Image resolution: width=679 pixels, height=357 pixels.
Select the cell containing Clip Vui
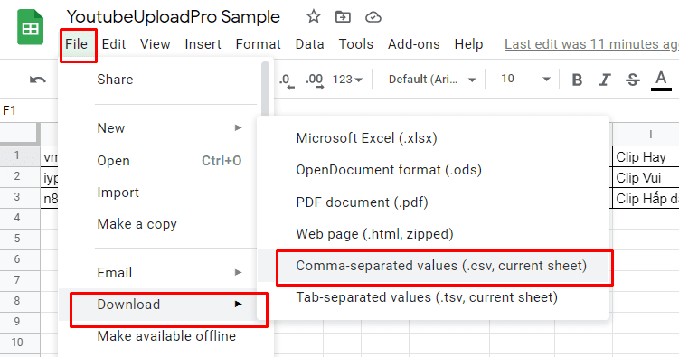(x=646, y=178)
